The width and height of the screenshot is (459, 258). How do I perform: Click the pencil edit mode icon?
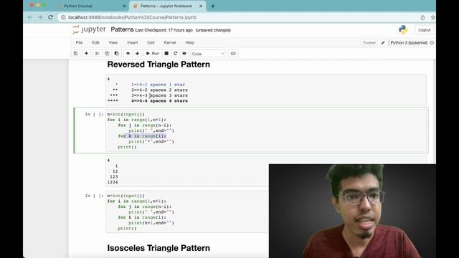tap(382, 43)
